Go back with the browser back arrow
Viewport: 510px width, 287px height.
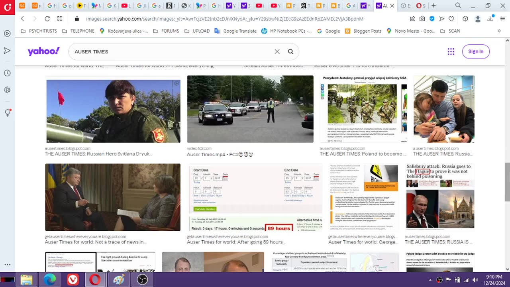click(x=22, y=19)
